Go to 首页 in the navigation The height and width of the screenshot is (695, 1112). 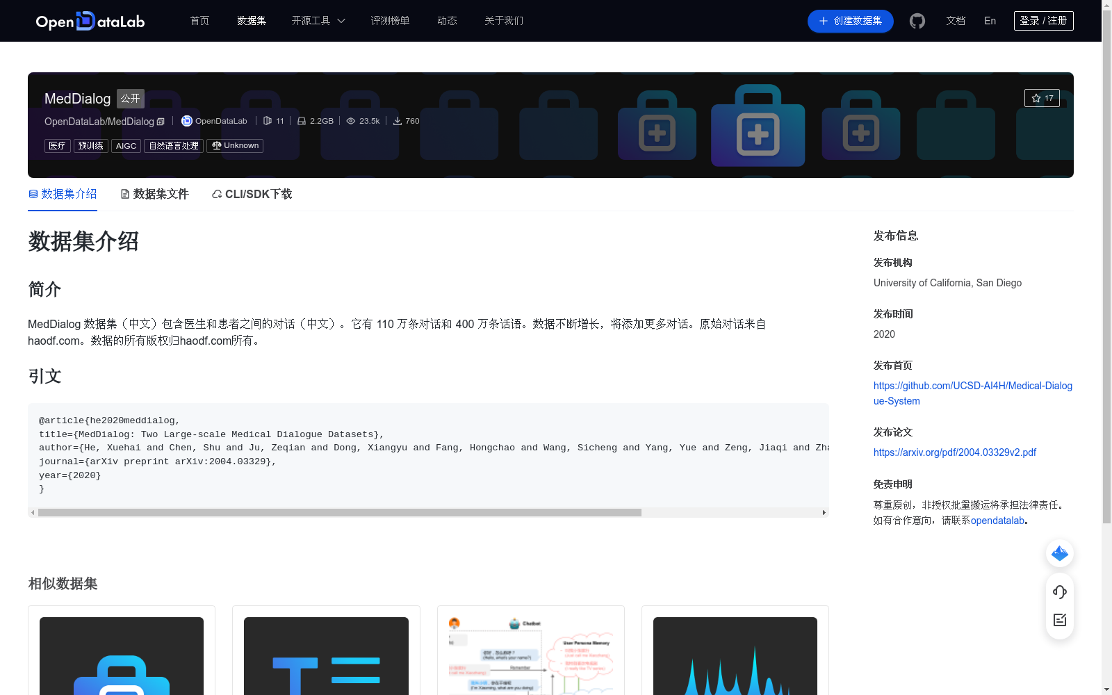click(200, 21)
